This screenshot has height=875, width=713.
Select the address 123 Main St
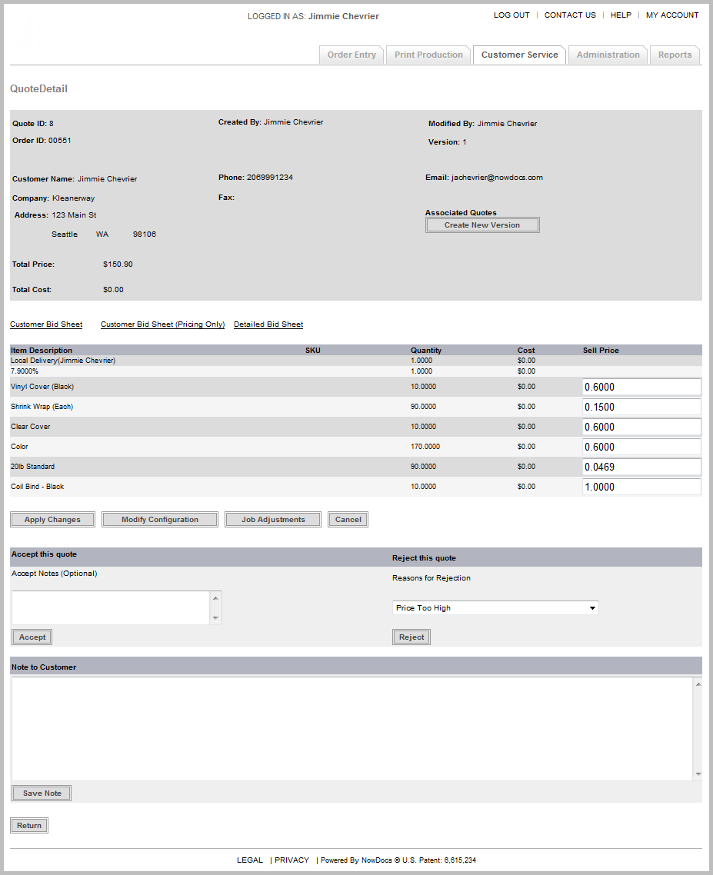pyautogui.click(x=74, y=215)
